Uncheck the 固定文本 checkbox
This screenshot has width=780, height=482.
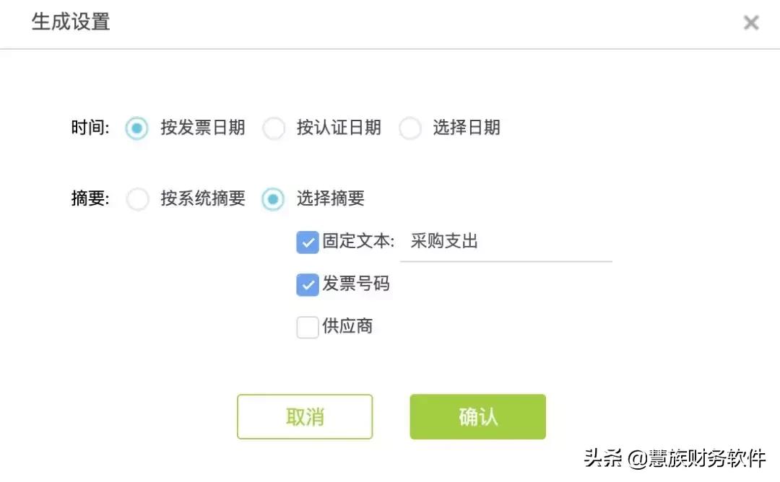pos(307,242)
